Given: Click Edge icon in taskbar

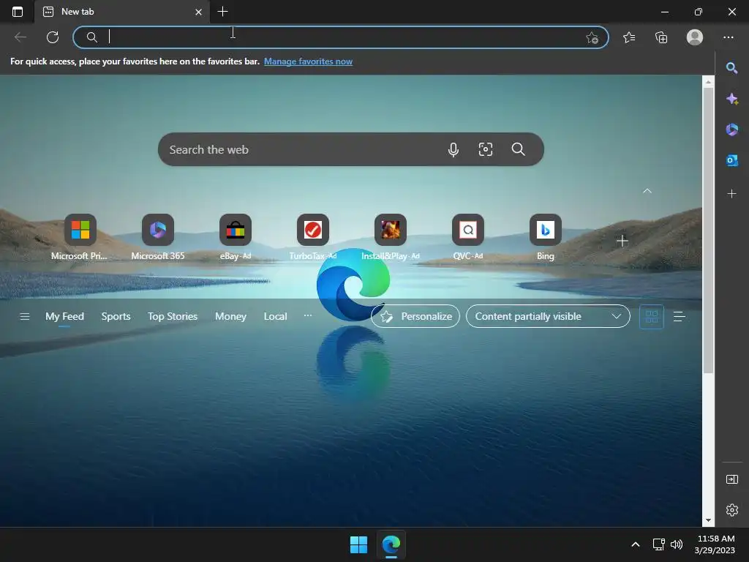Looking at the screenshot, I should click(391, 544).
